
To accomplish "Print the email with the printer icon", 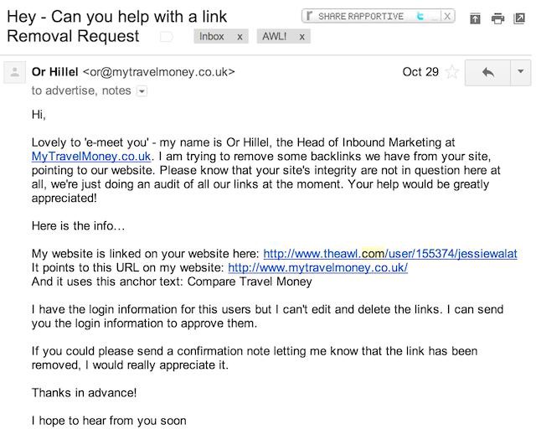I will pos(497,18).
